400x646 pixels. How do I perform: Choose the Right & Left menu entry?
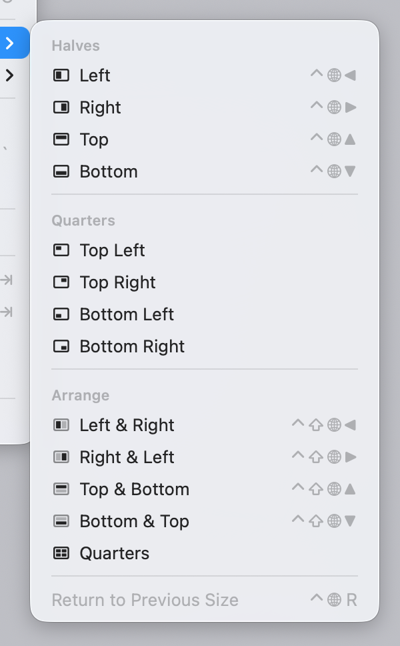(127, 457)
